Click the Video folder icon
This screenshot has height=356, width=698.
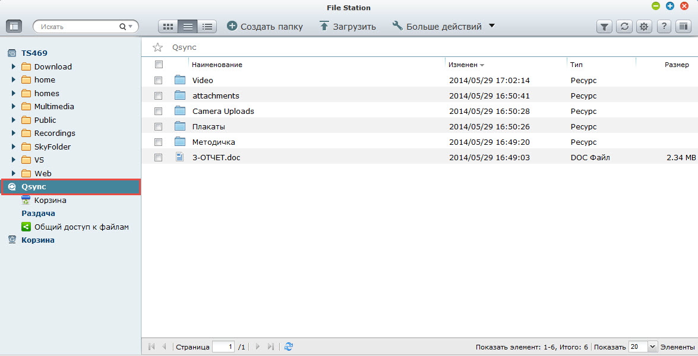180,80
